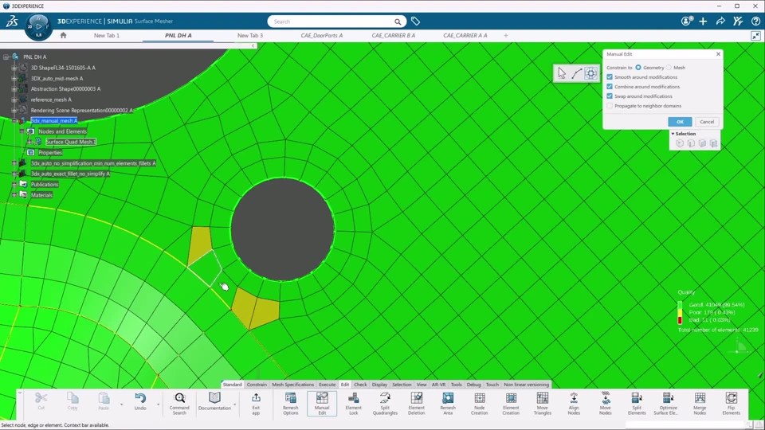Start the Node Creation tool

[x=479, y=403]
